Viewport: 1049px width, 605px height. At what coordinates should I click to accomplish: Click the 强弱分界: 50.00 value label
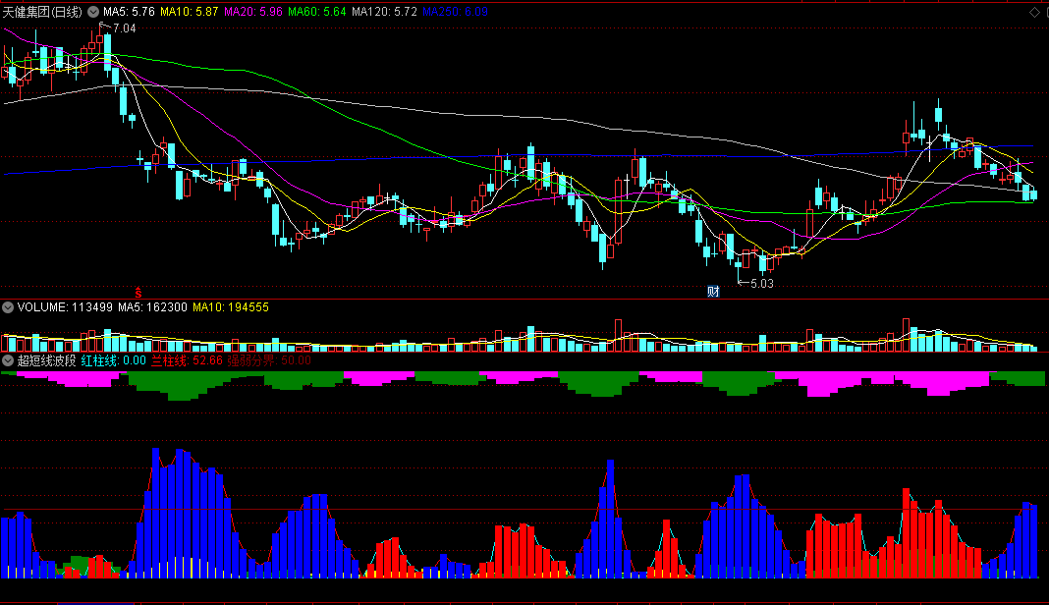[269, 360]
